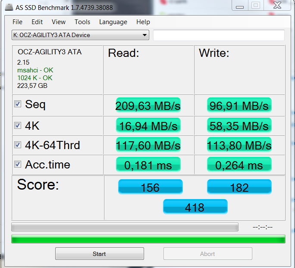Start the benchmark with the Start button
The height and width of the screenshot is (268, 295).
tap(100, 254)
